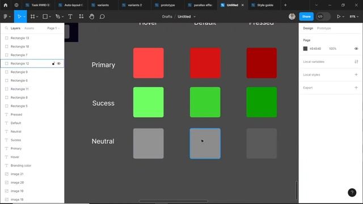
Task: Toggle page background visibility eye
Action: (x=356, y=49)
